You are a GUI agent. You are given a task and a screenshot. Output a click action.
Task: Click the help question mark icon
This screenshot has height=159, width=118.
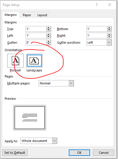click(97, 5)
